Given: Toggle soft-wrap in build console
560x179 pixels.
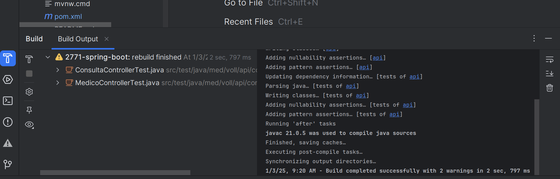Looking at the screenshot, I should (x=550, y=60).
